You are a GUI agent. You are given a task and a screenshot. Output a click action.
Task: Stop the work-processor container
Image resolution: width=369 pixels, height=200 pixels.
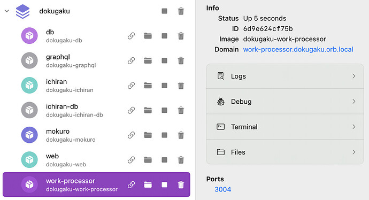pos(164,184)
